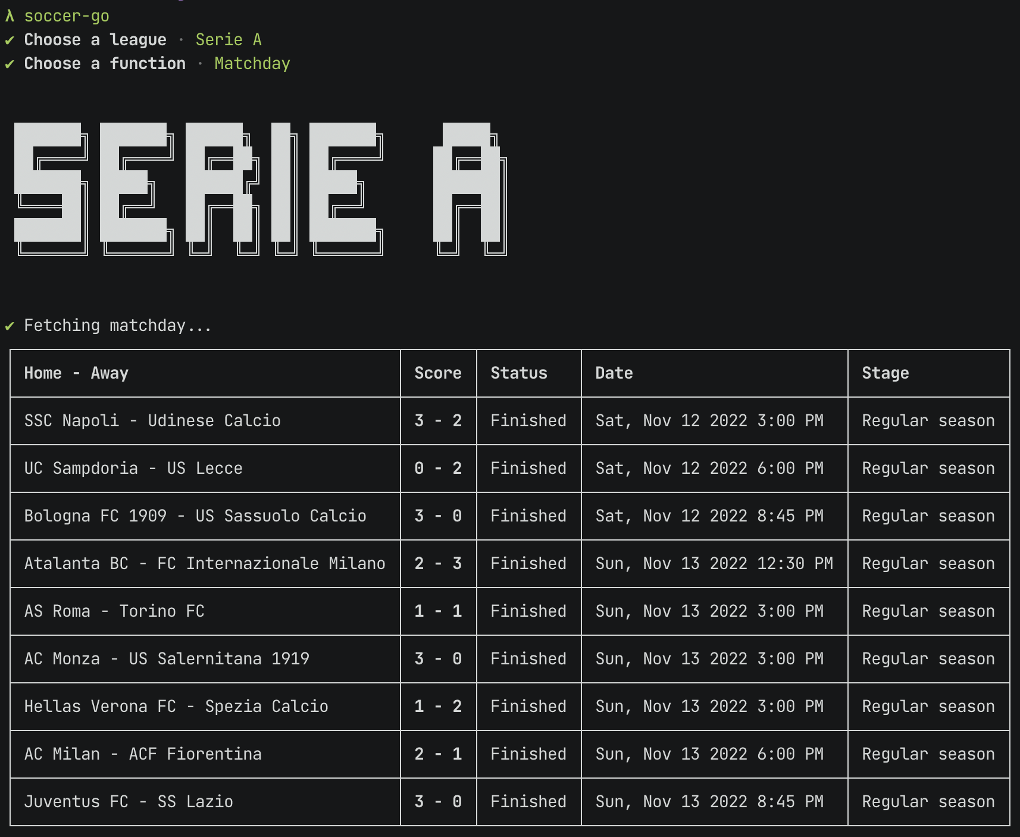Click the 3 - 0 score for Juventus match
Viewport: 1020px width, 837px height.
pos(438,802)
